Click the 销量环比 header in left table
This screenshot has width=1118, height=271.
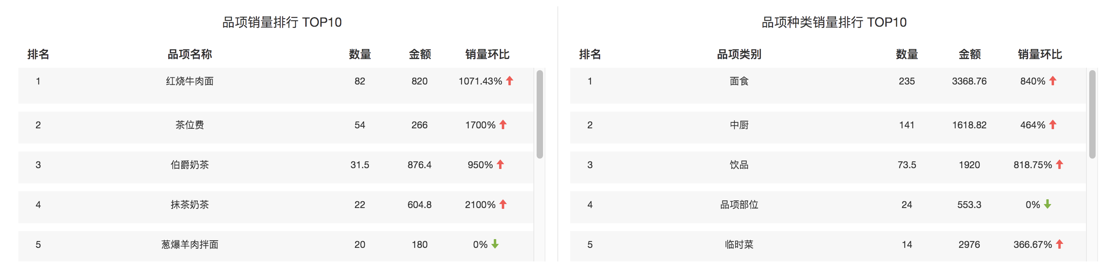[x=487, y=55]
